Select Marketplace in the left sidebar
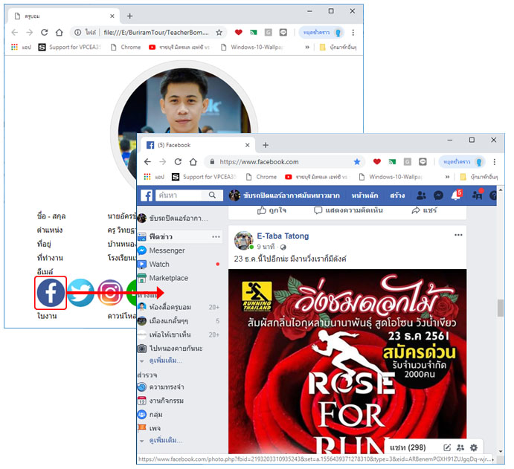The width and height of the screenshot is (514, 469). pos(168,278)
